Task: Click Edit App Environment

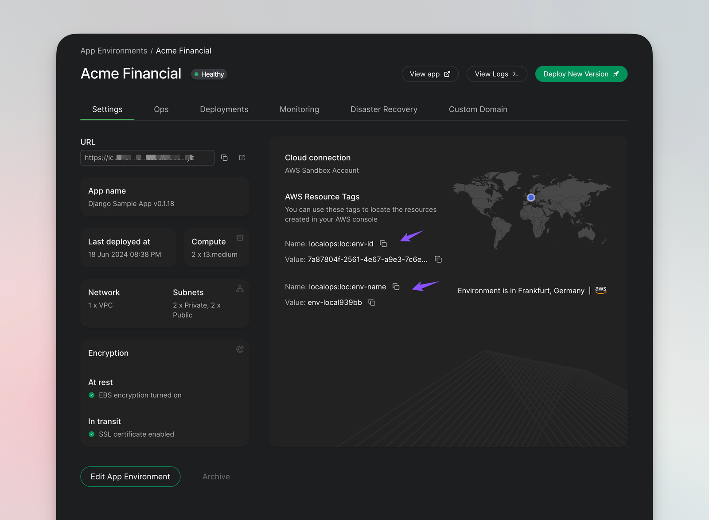Action: pyautogui.click(x=130, y=477)
